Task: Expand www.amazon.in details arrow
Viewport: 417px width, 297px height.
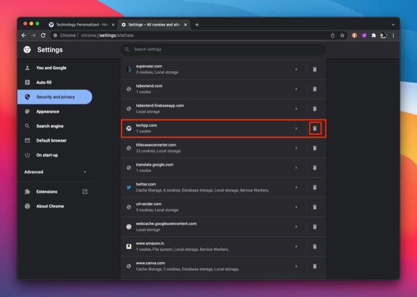Action: (296, 247)
